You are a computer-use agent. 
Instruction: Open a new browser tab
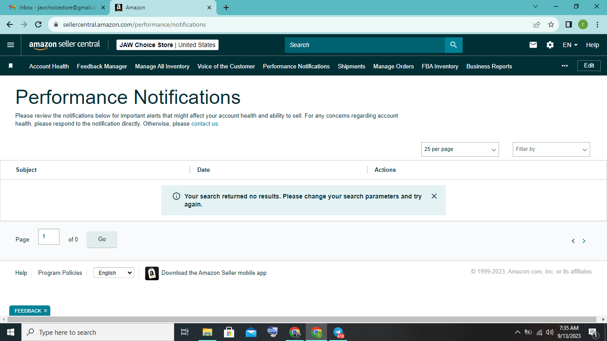[226, 8]
